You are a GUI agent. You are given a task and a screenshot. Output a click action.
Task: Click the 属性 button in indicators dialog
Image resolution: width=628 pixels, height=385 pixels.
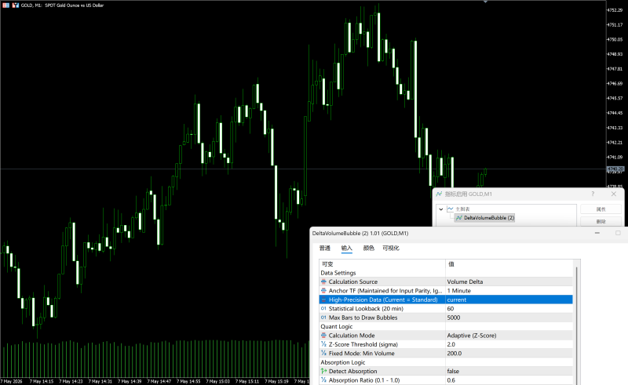(x=601, y=209)
